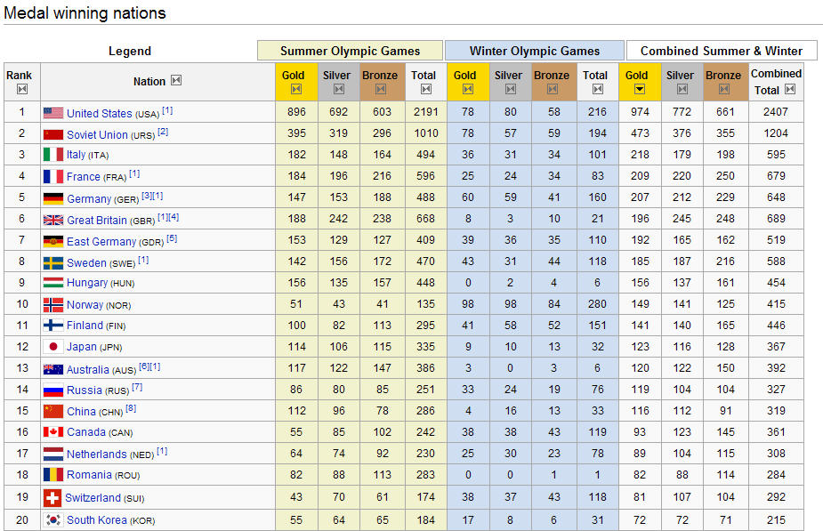Open the Romania link

click(x=89, y=475)
